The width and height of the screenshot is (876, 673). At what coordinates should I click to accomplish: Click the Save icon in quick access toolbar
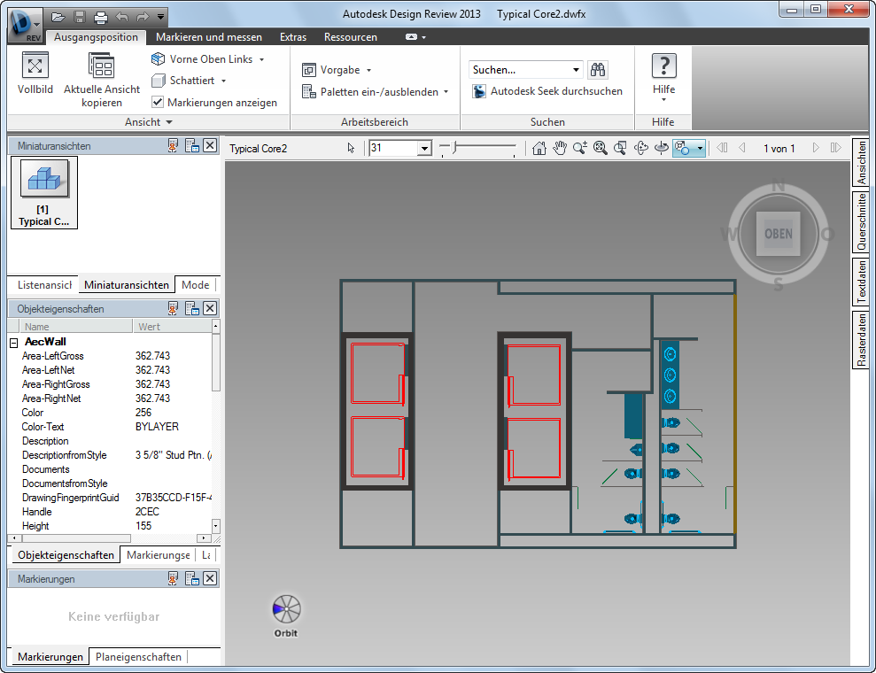pos(80,18)
